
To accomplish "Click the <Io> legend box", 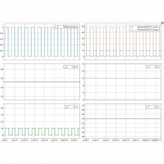I will coord(153,67).
